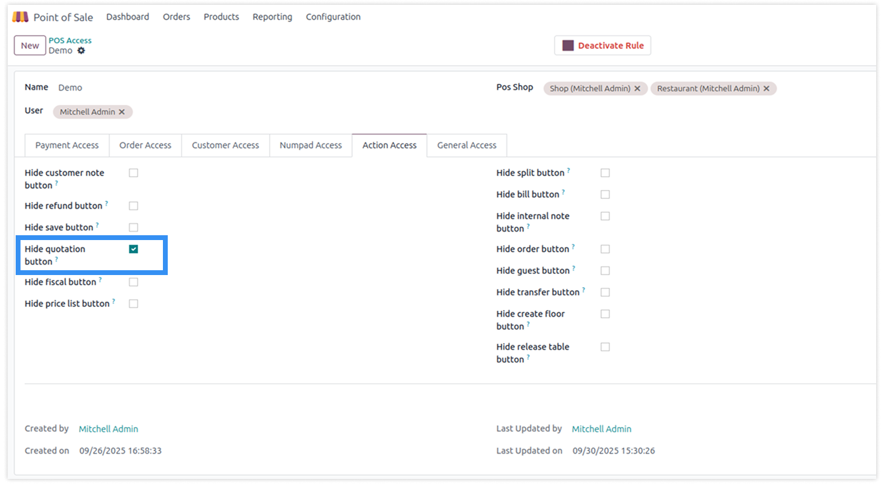This screenshot has width=881, height=497.
Task: Tick the Hide price list button checkbox
Action: (133, 304)
